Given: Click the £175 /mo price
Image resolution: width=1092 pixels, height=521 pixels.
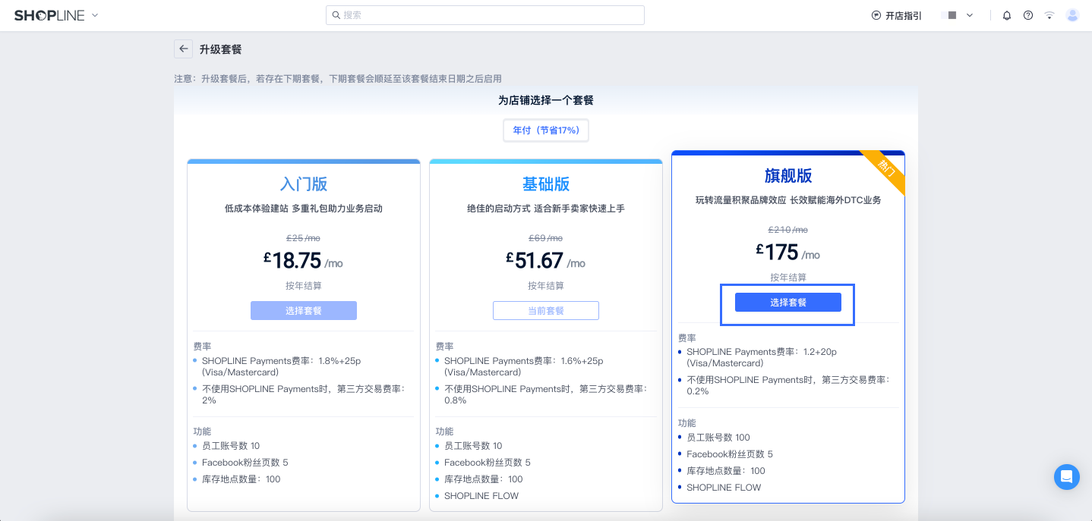Looking at the screenshot, I should pyautogui.click(x=788, y=253).
